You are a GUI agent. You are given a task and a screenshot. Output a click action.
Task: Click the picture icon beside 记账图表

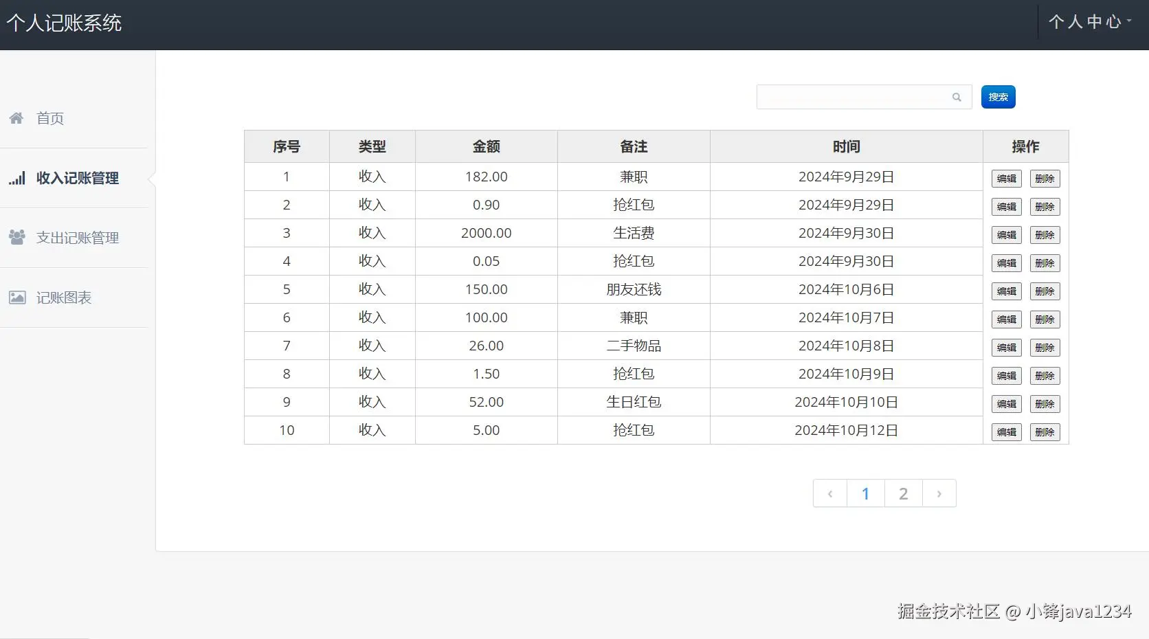16,298
